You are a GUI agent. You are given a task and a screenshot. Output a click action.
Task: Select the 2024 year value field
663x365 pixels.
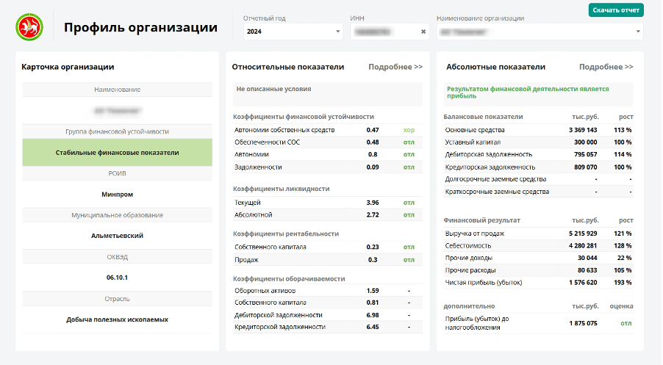(293, 32)
